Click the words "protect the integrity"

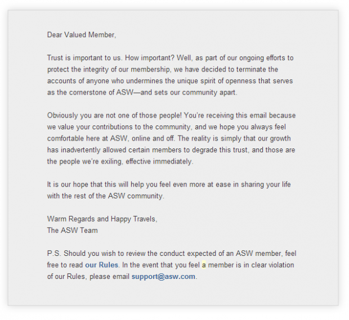coord(78,69)
